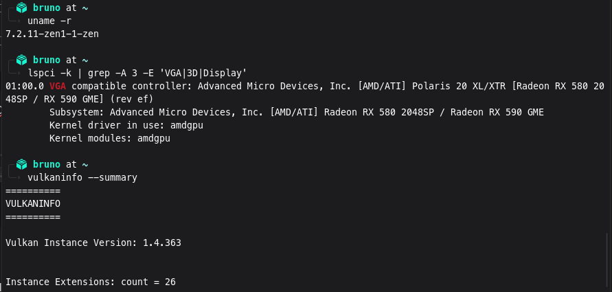Click 'Instance Extensions: count = 26' line
The width and height of the screenshot is (612, 292).
91,282
